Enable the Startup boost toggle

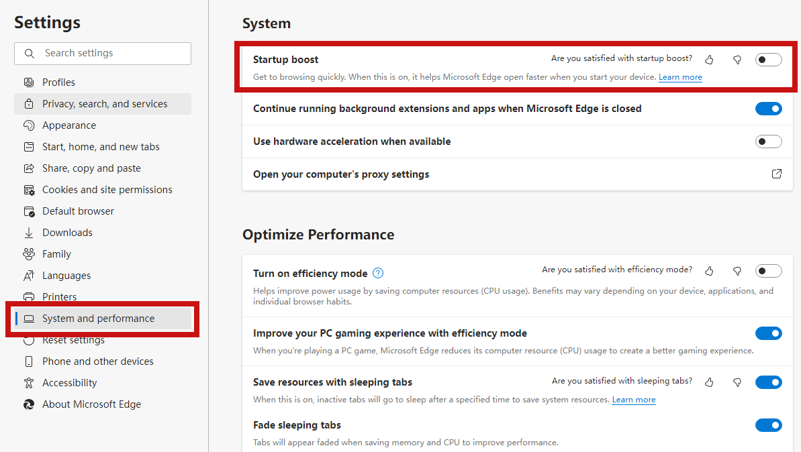768,60
